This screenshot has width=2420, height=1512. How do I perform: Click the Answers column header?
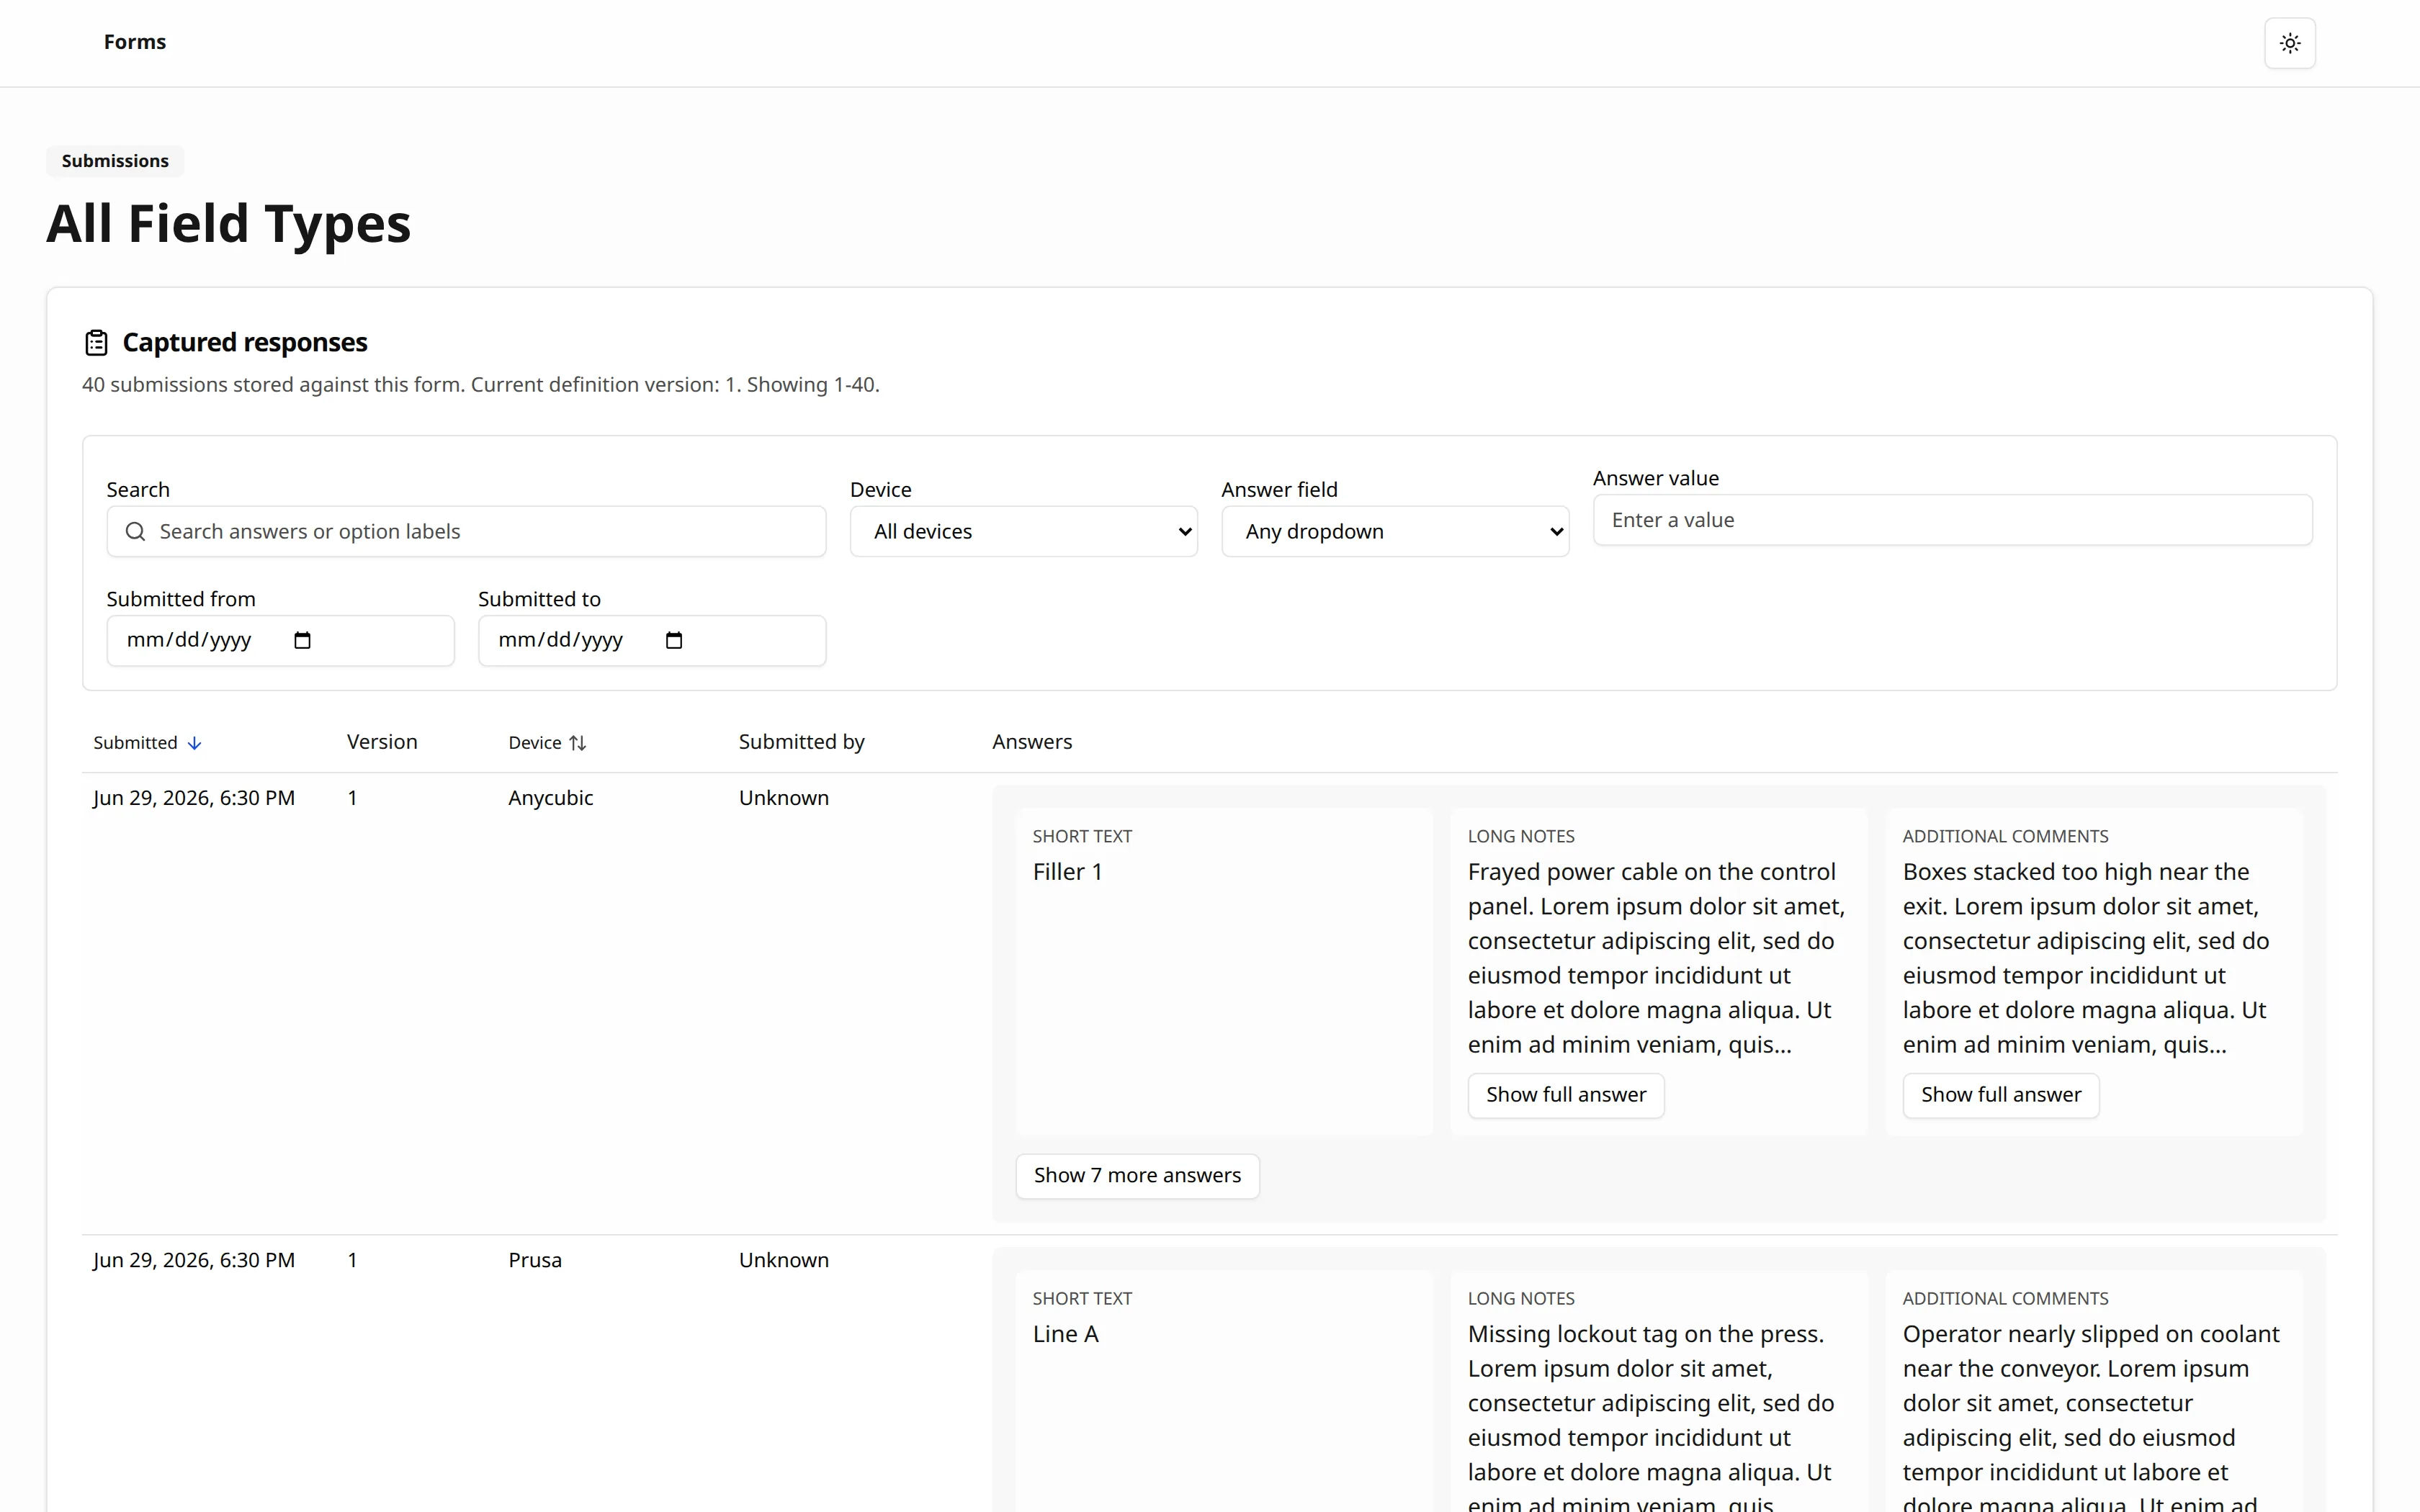(x=1032, y=742)
